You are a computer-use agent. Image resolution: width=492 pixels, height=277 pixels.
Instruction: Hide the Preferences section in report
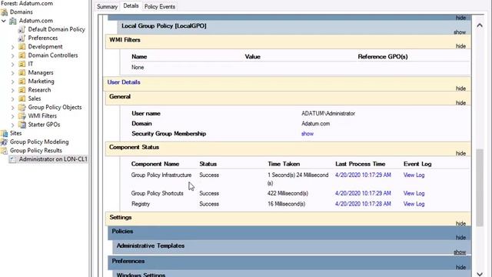point(460,268)
